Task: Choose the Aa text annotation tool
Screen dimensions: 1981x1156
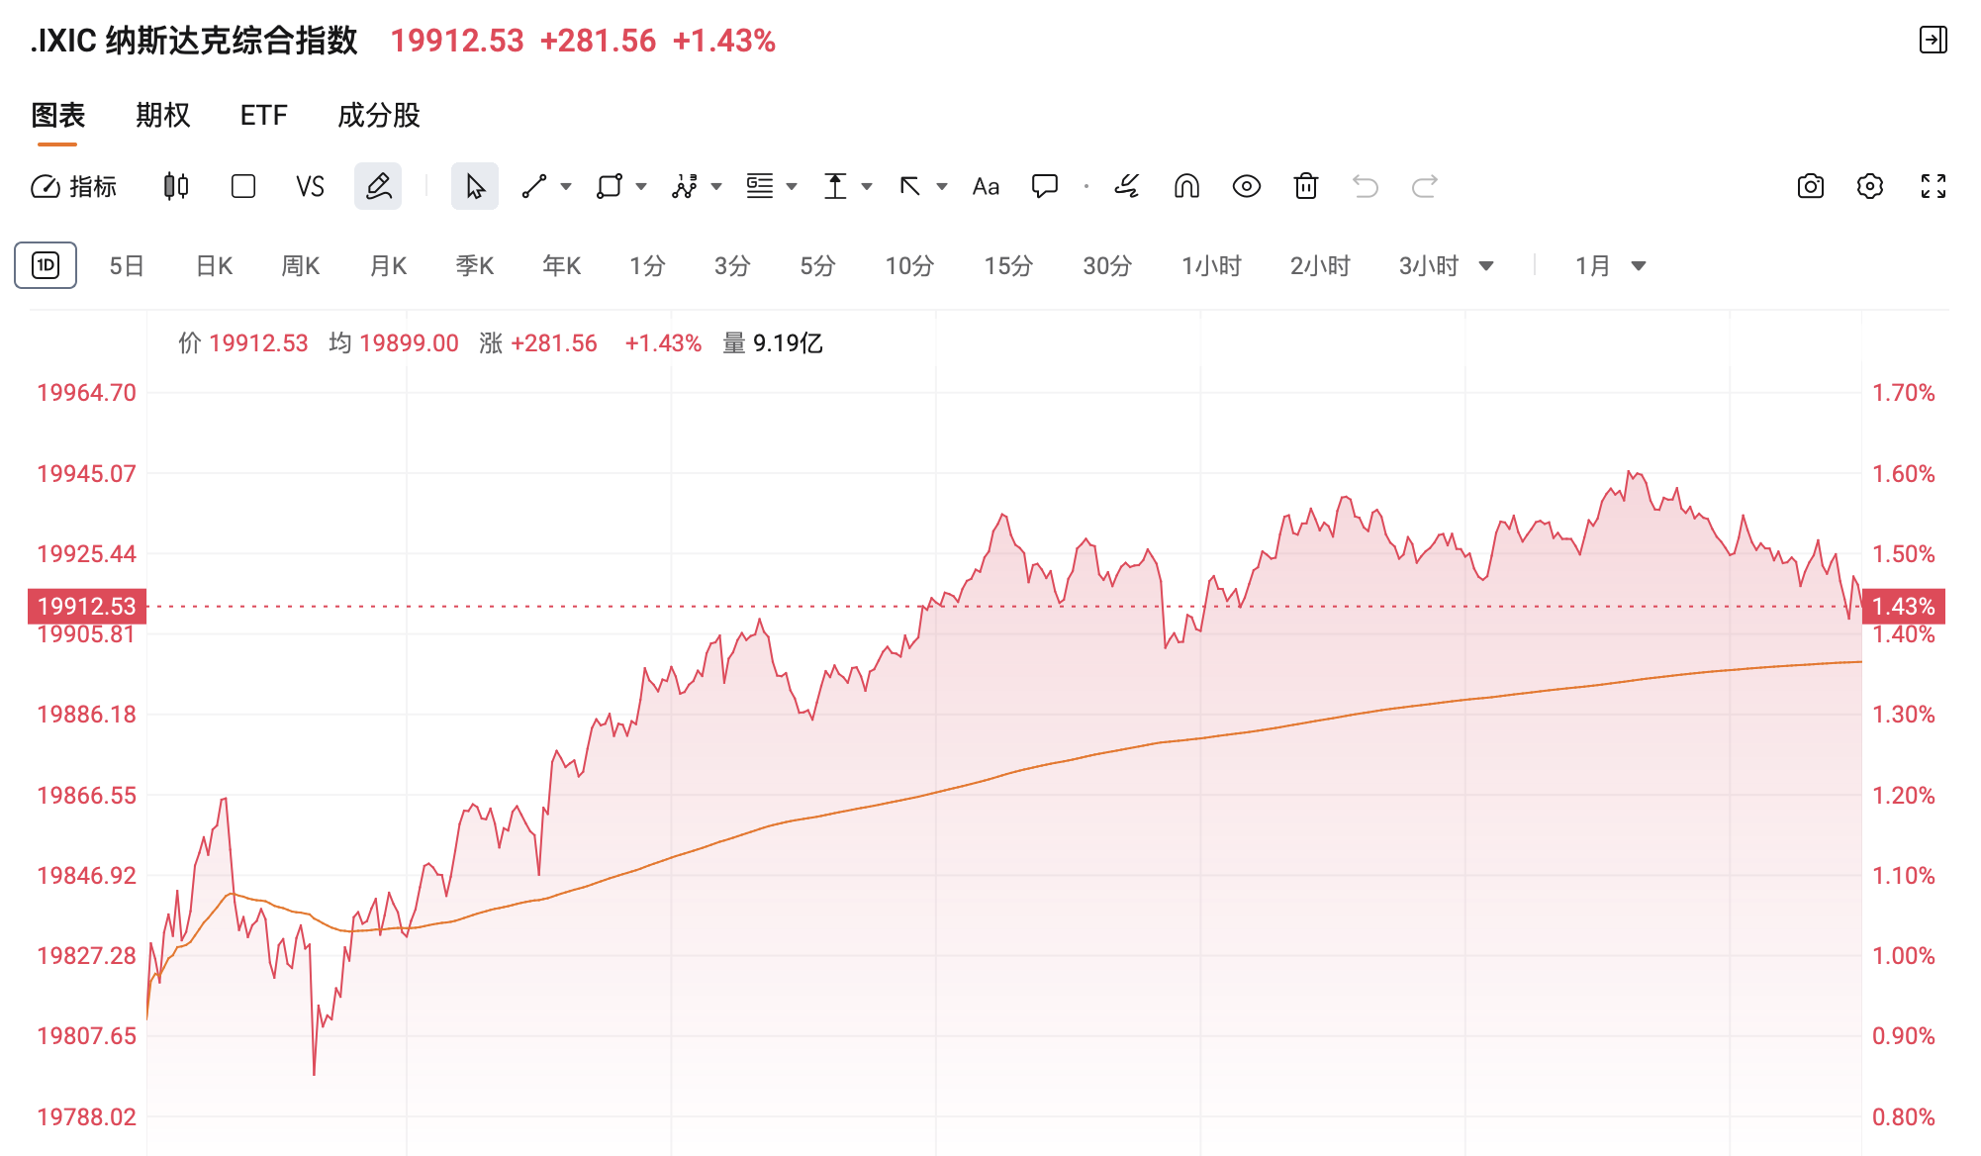Action: click(986, 186)
